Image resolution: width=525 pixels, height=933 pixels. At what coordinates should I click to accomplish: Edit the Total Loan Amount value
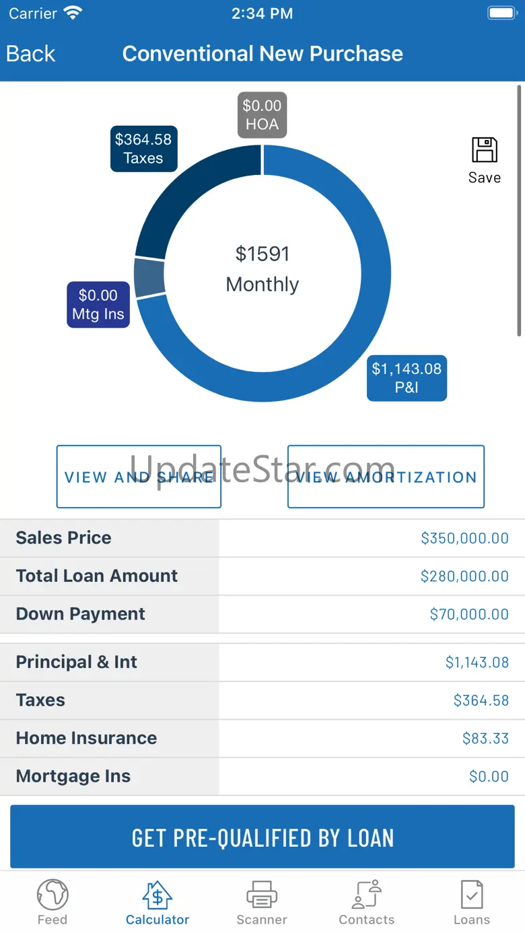click(464, 576)
